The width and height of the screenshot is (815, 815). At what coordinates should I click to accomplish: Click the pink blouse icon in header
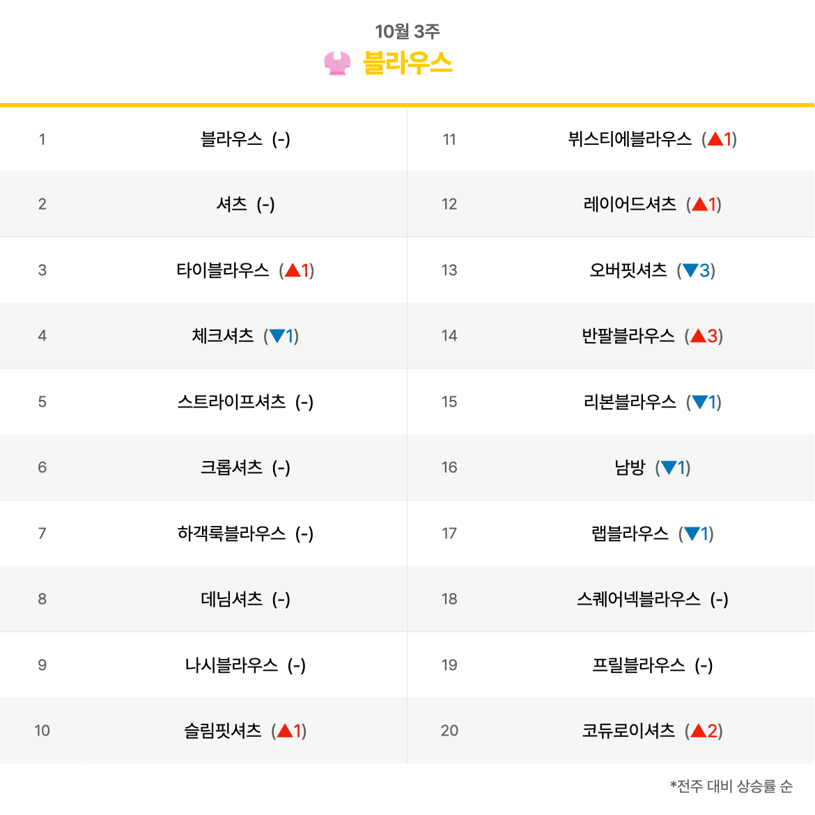(337, 63)
